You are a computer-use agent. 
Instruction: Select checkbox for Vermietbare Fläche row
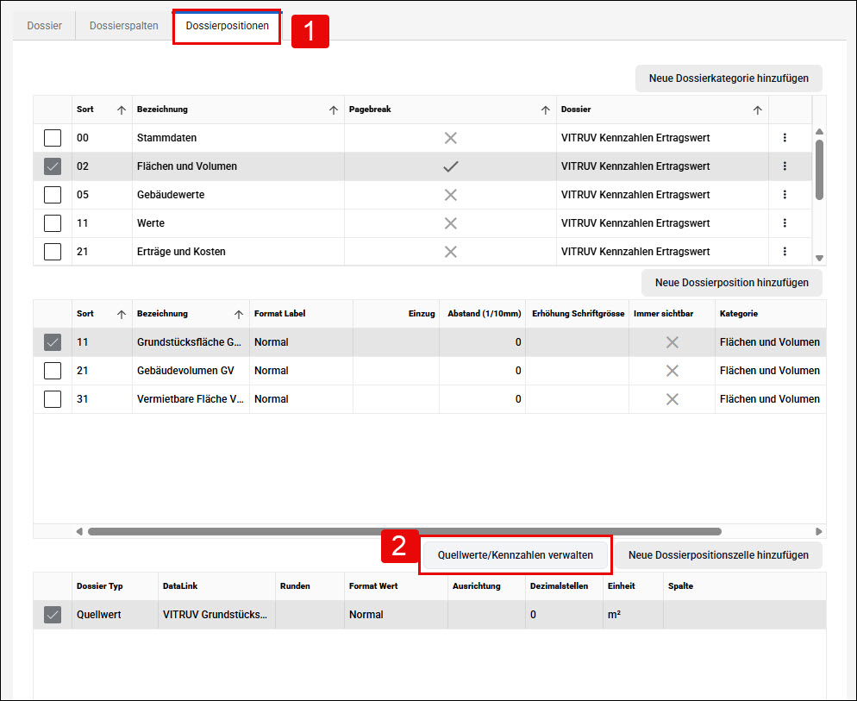click(x=53, y=399)
